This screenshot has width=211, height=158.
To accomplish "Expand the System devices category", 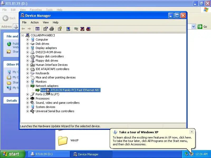I will click(x=27, y=107).
